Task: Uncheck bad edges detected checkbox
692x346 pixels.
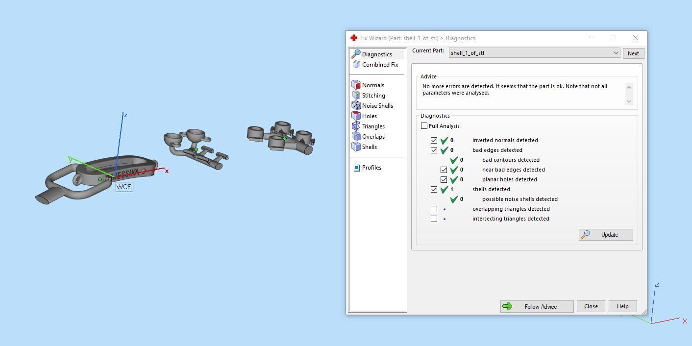Action: point(434,150)
